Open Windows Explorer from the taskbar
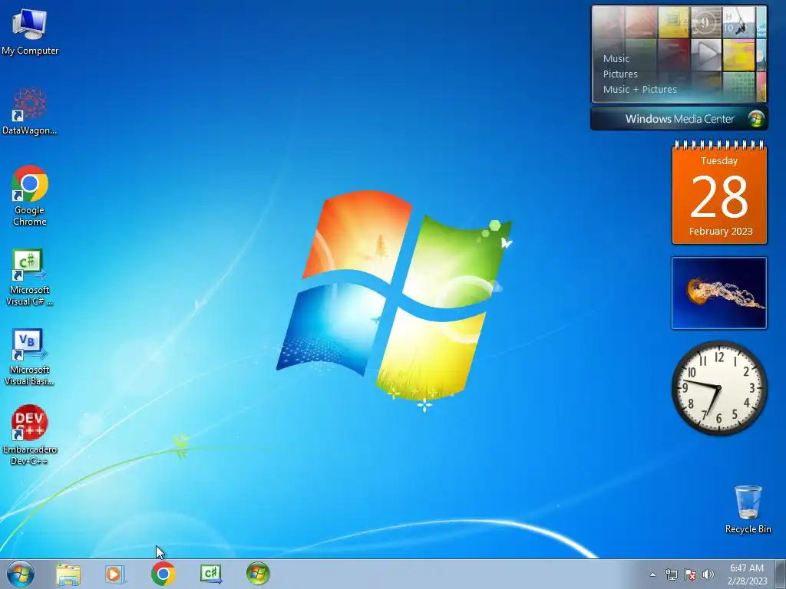Viewport: 786px width, 589px height. pos(68,574)
